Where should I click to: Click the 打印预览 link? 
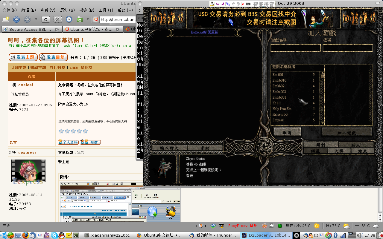[x=57, y=68]
